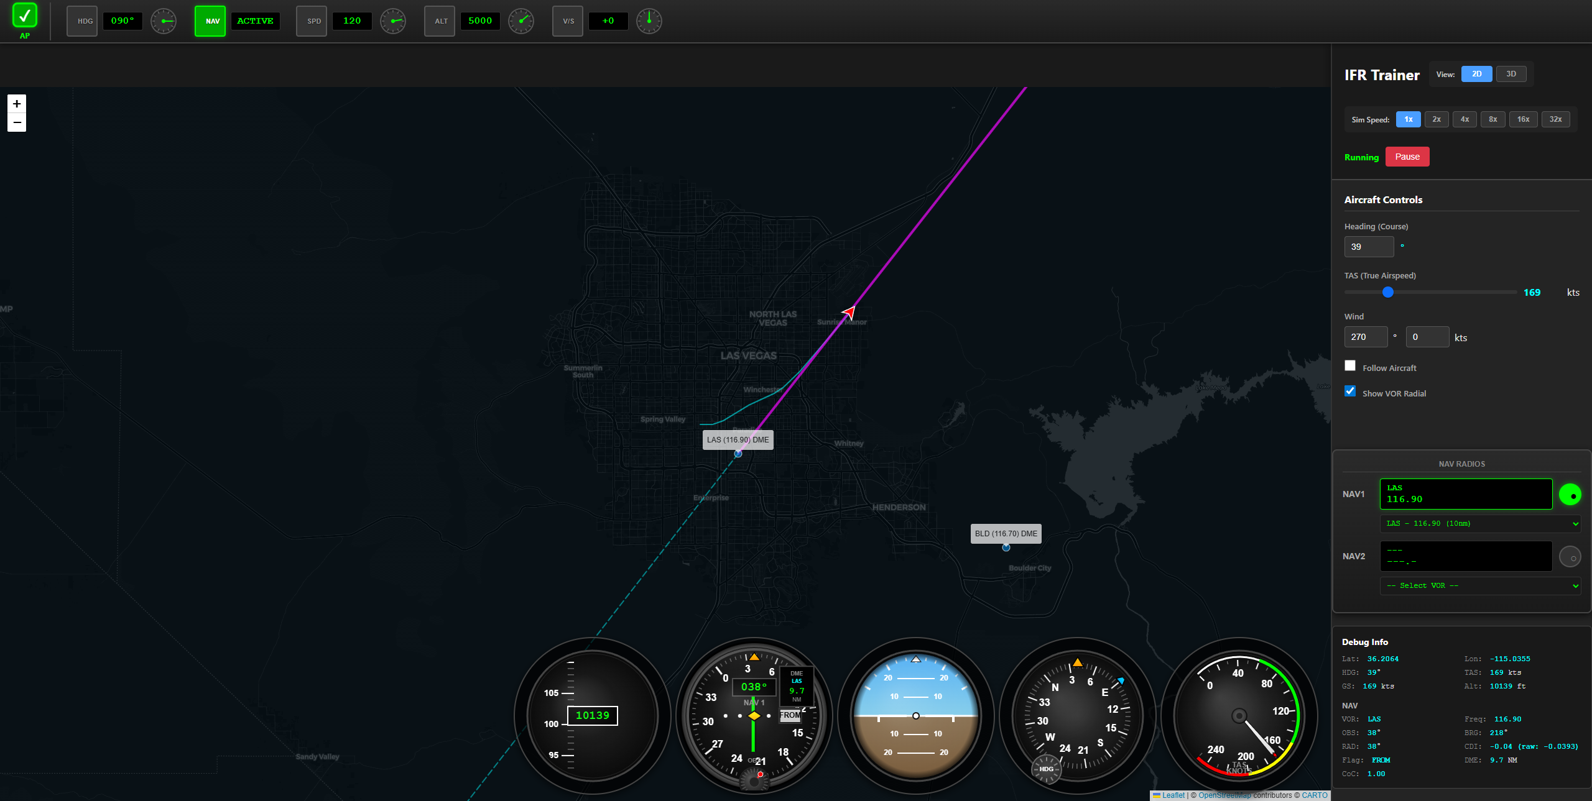
Task: Select the NAV mode button
Action: [x=210, y=21]
